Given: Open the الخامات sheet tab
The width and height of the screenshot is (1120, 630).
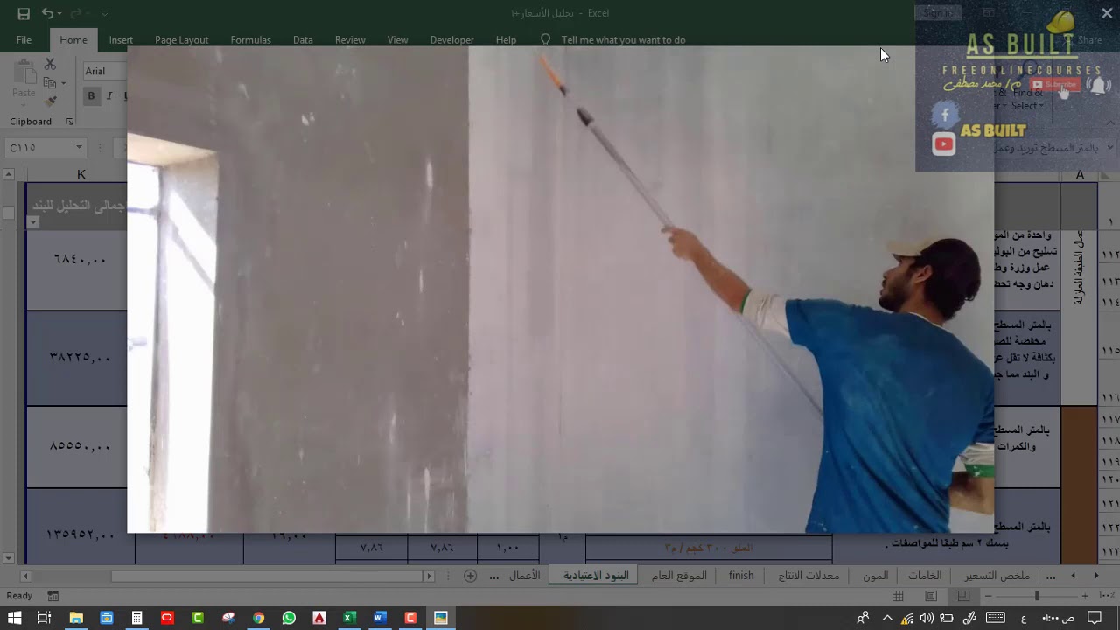Looking at the screenshot, I should pos(925,576).
